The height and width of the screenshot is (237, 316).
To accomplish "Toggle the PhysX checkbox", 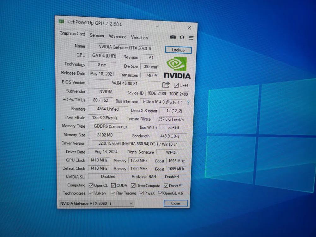I will (141, 193).
